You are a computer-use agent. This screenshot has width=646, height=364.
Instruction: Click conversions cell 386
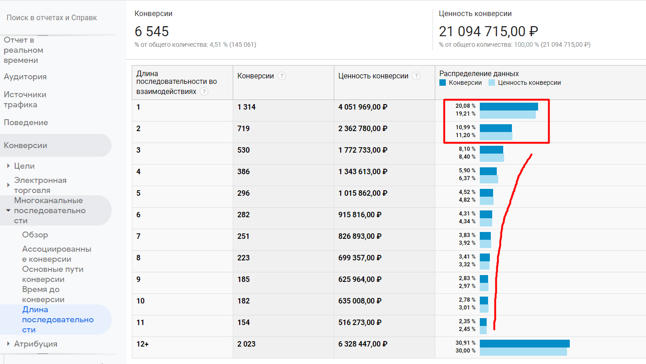point(243,171)
